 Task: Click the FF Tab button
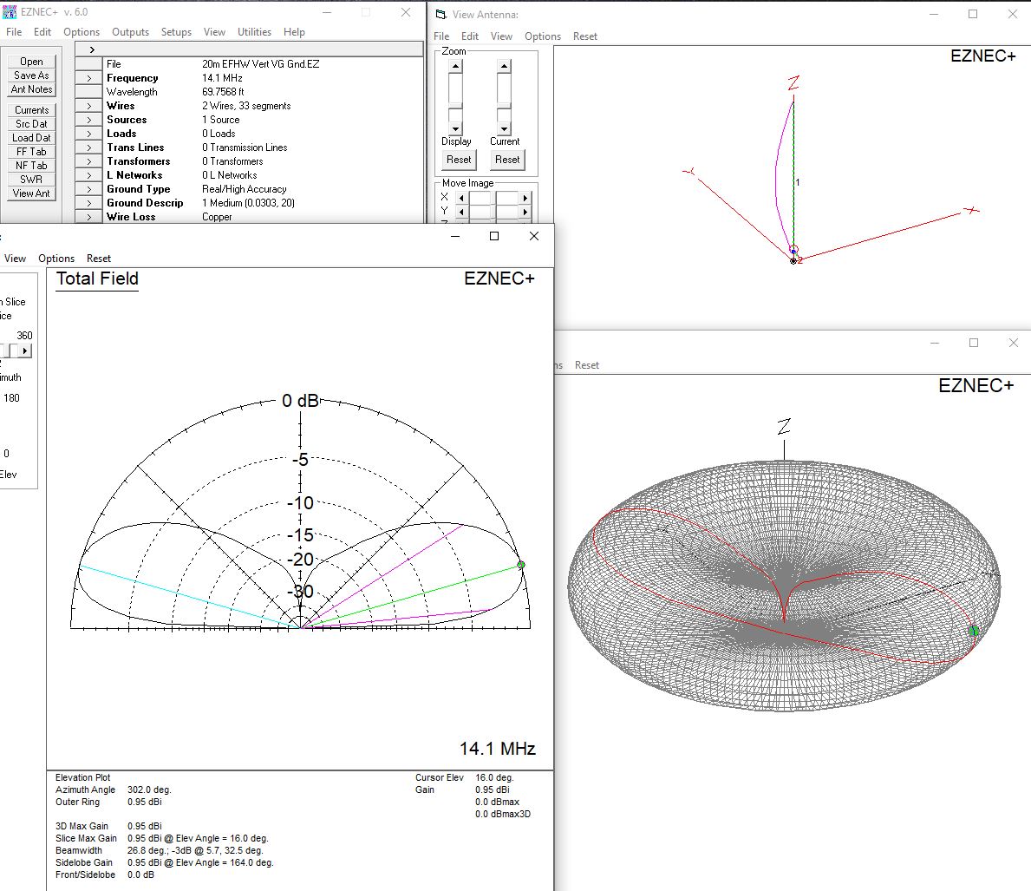click(x=31, y=152)
